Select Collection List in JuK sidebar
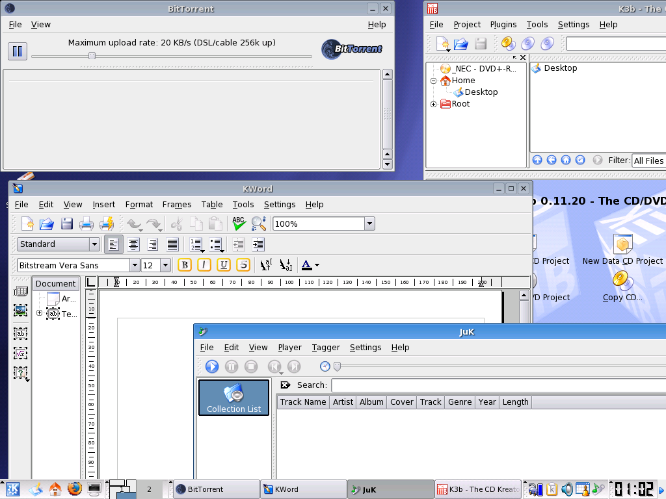The image size is (666, 499). tap(233, 398)
